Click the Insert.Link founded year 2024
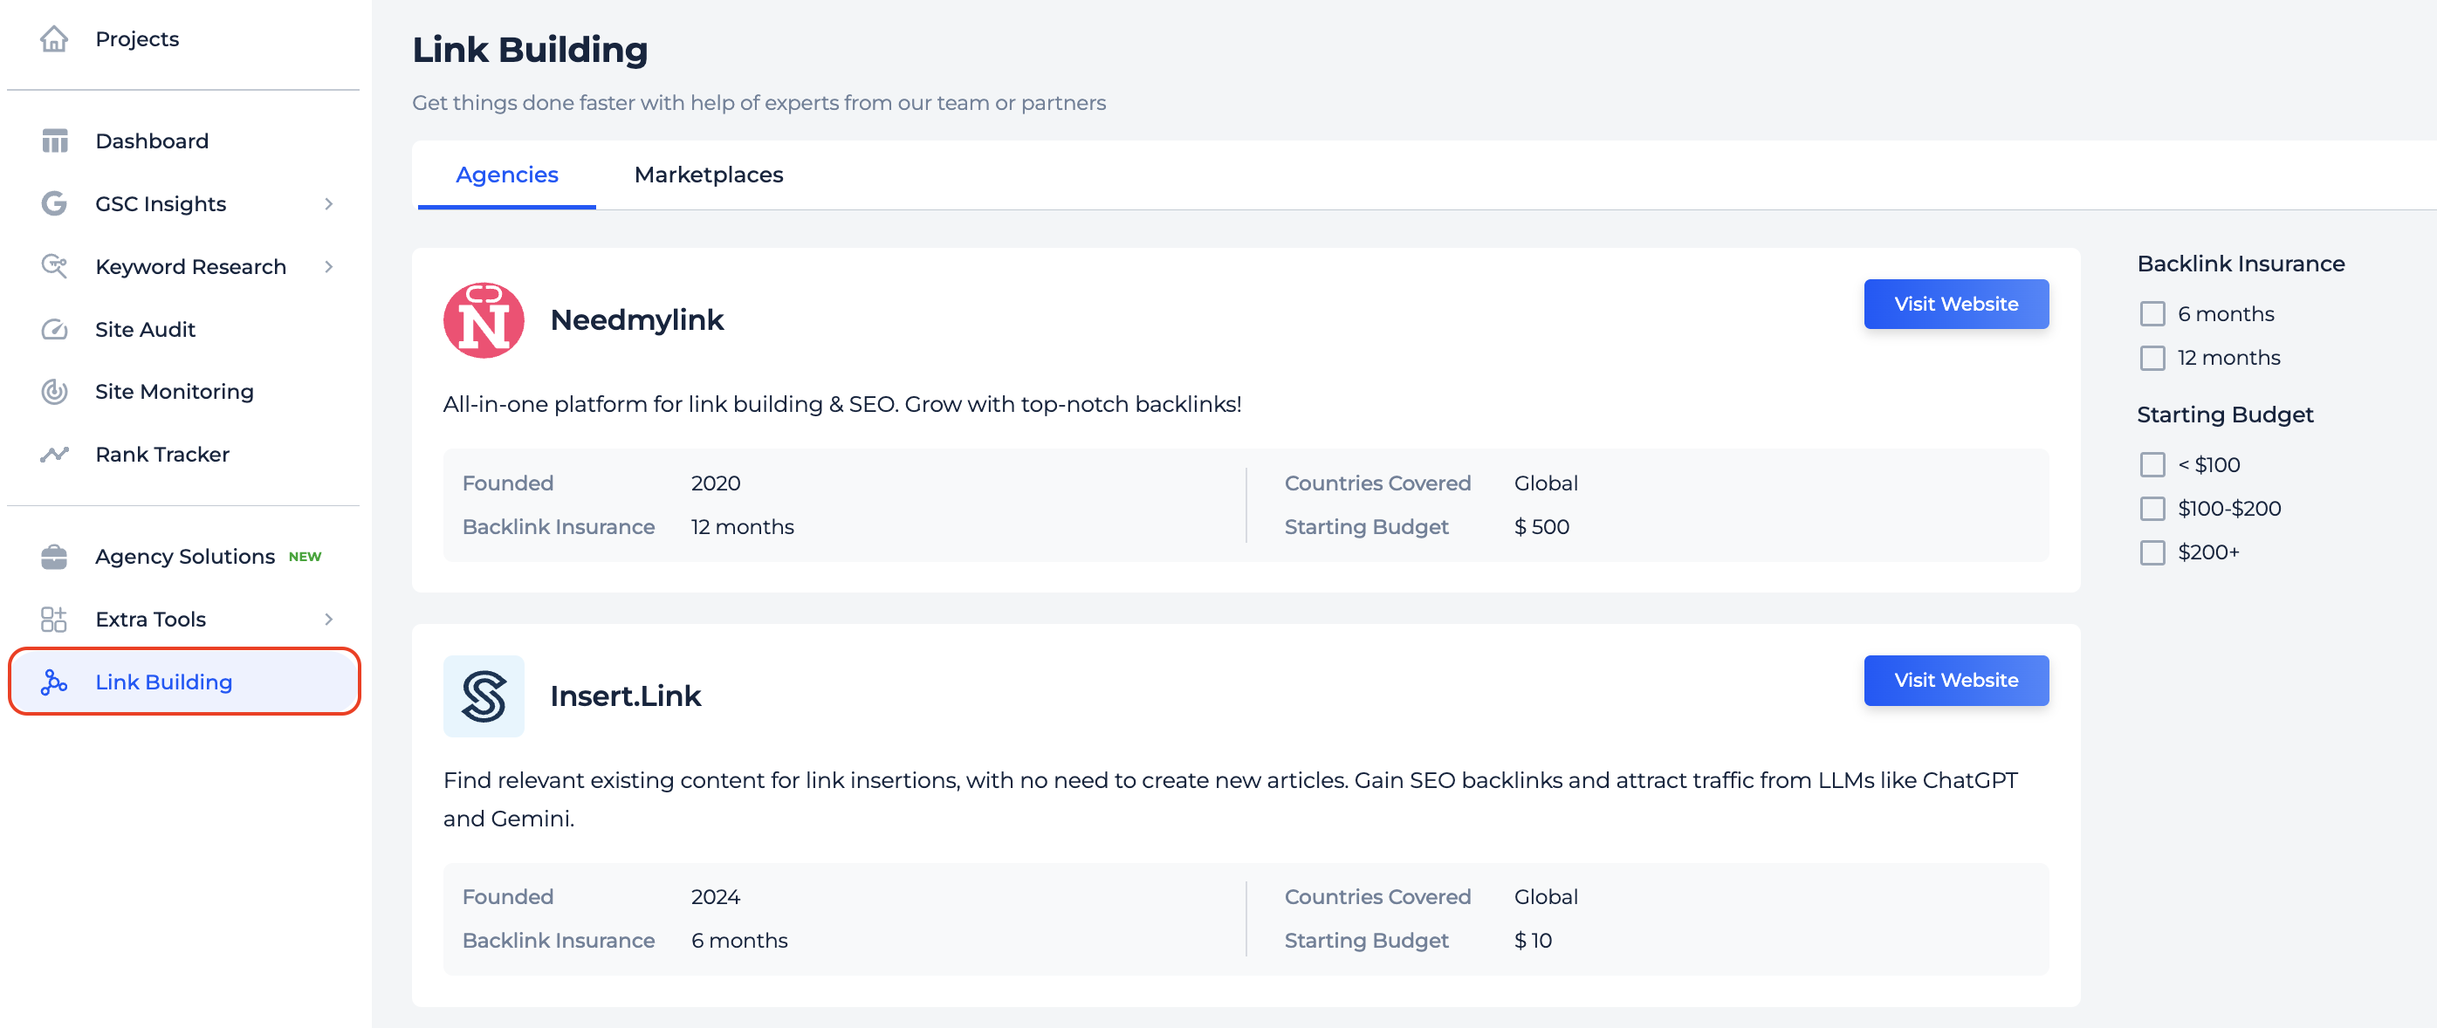Screen dimensions: 2437x1028 tap(715, 896)
